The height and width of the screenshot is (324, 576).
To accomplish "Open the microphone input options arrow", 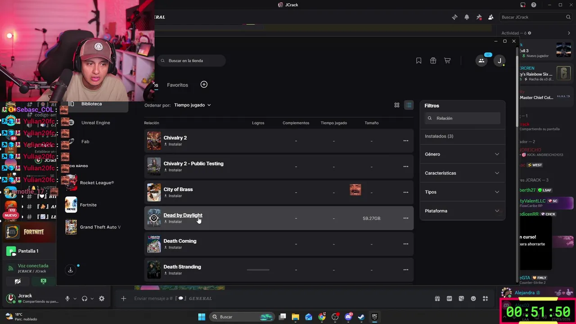I will click(x=75, y=298).
